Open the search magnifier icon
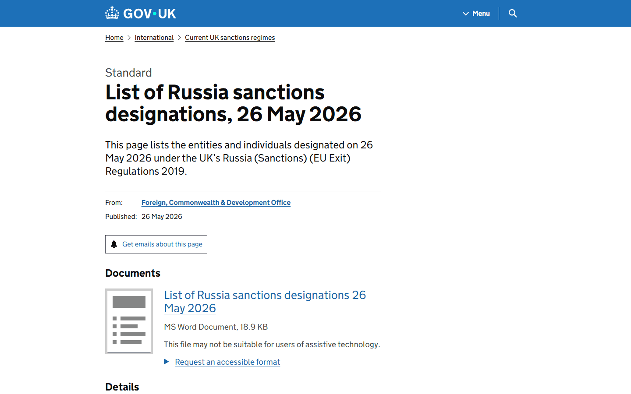The width and height of the screenshot is (631, 394). click(513, 13)
